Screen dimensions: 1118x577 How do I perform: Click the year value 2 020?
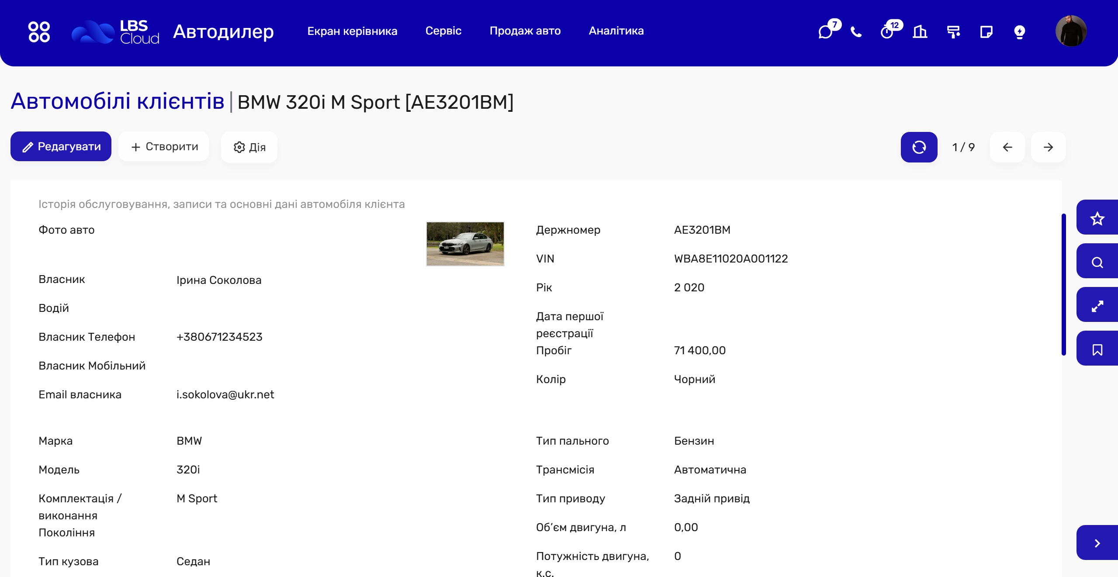coord(689,287)
